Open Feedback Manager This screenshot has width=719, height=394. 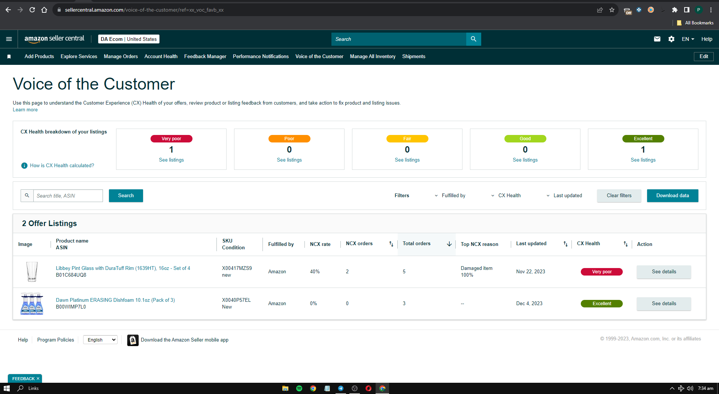205,57
